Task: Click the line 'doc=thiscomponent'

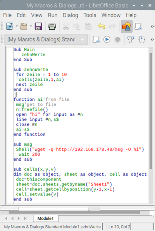Action: [39, 179]
